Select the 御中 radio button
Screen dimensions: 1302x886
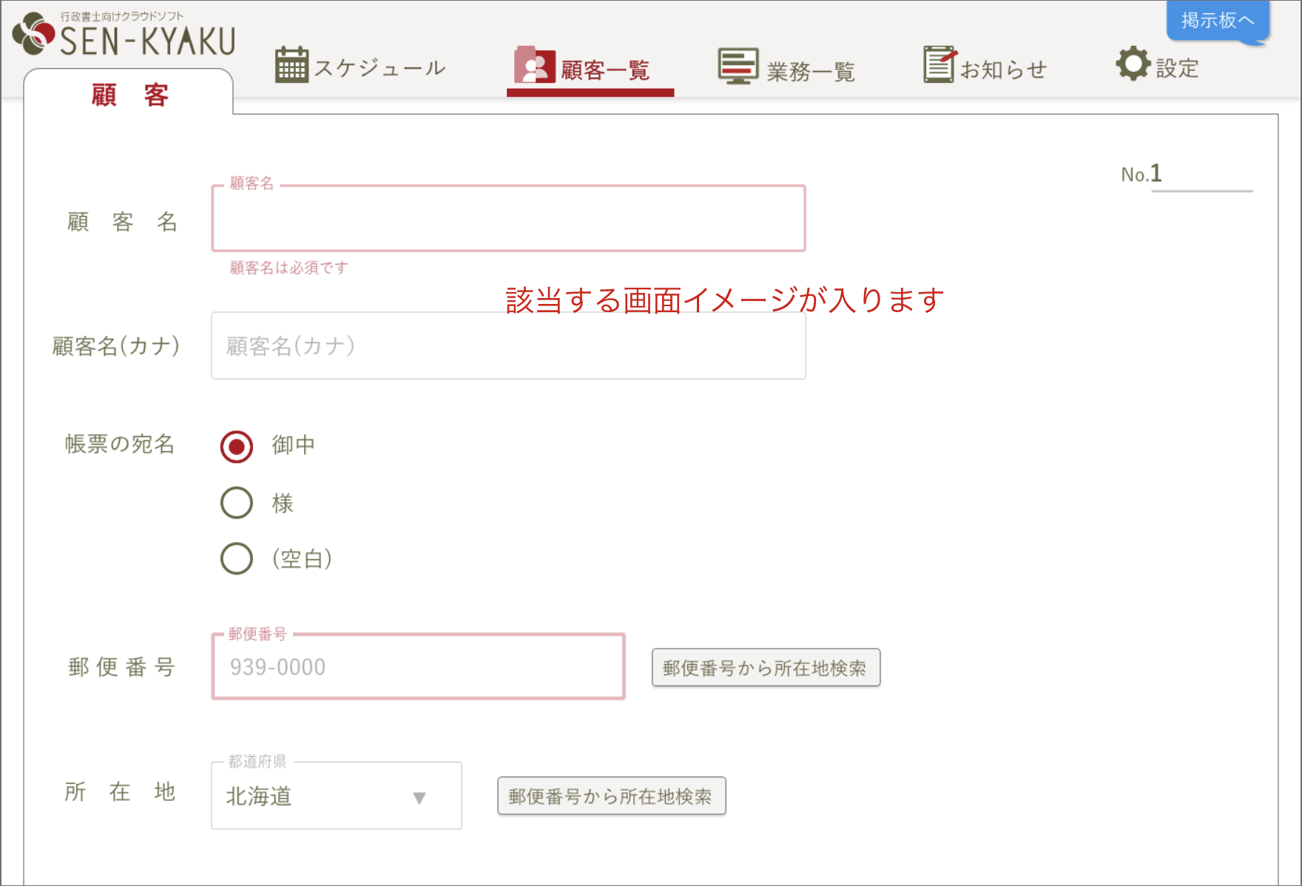[236, 445]
